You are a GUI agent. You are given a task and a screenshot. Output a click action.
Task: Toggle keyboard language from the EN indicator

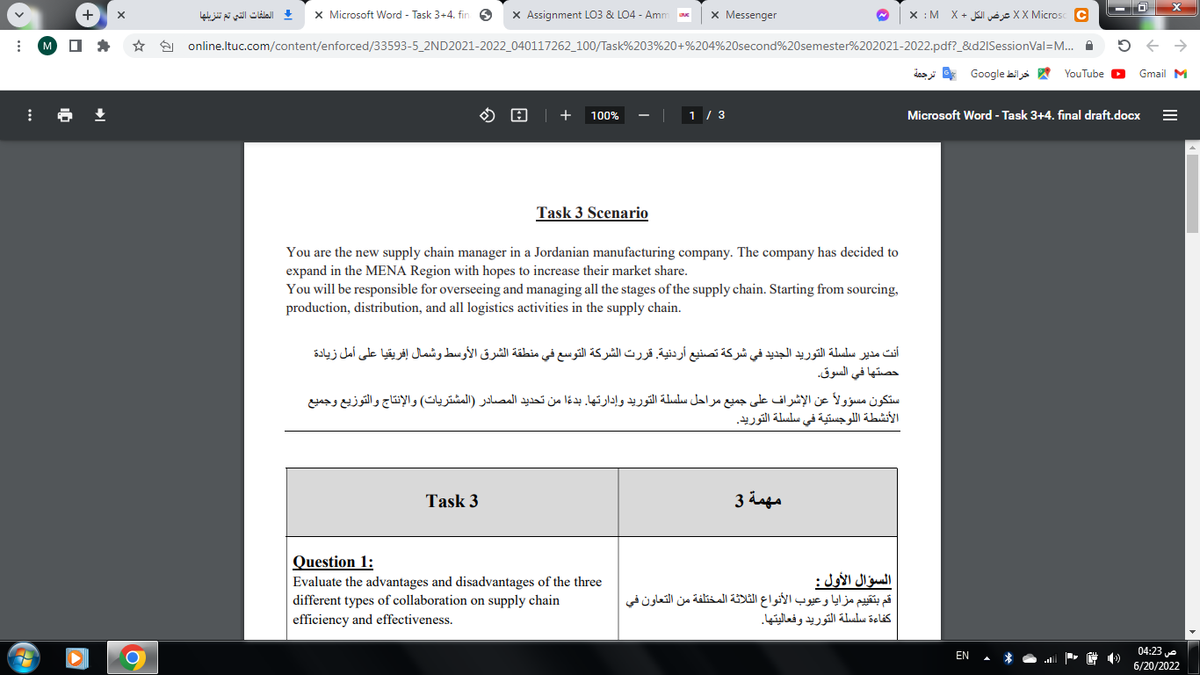(x=964, y=656)
